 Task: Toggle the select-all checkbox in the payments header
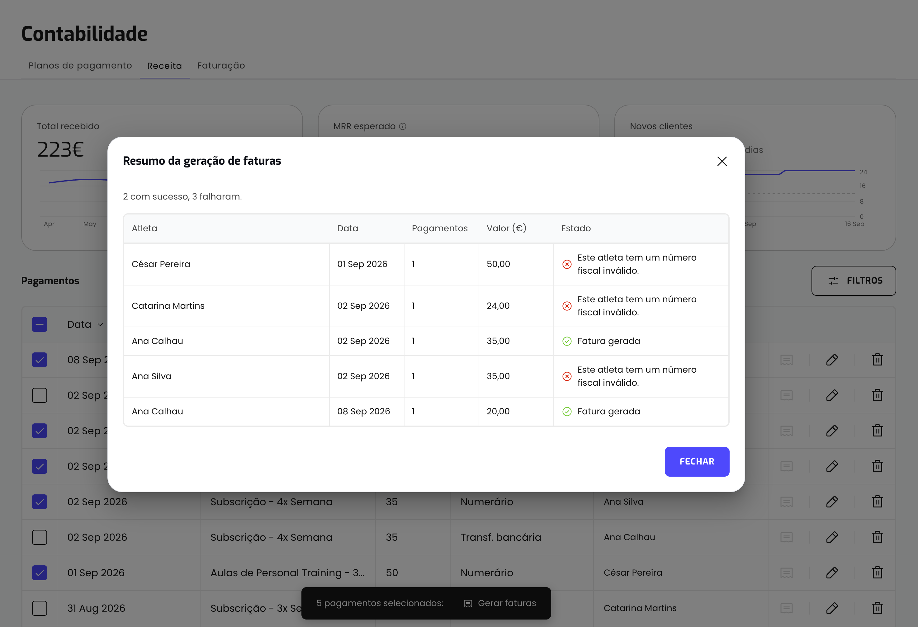coord(40,325)
